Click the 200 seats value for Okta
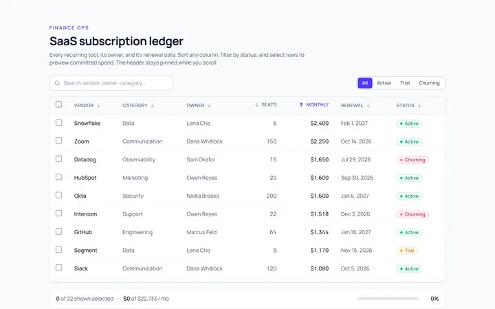The height and width of the screenshot is (309, 495). [x=272, y=196]
